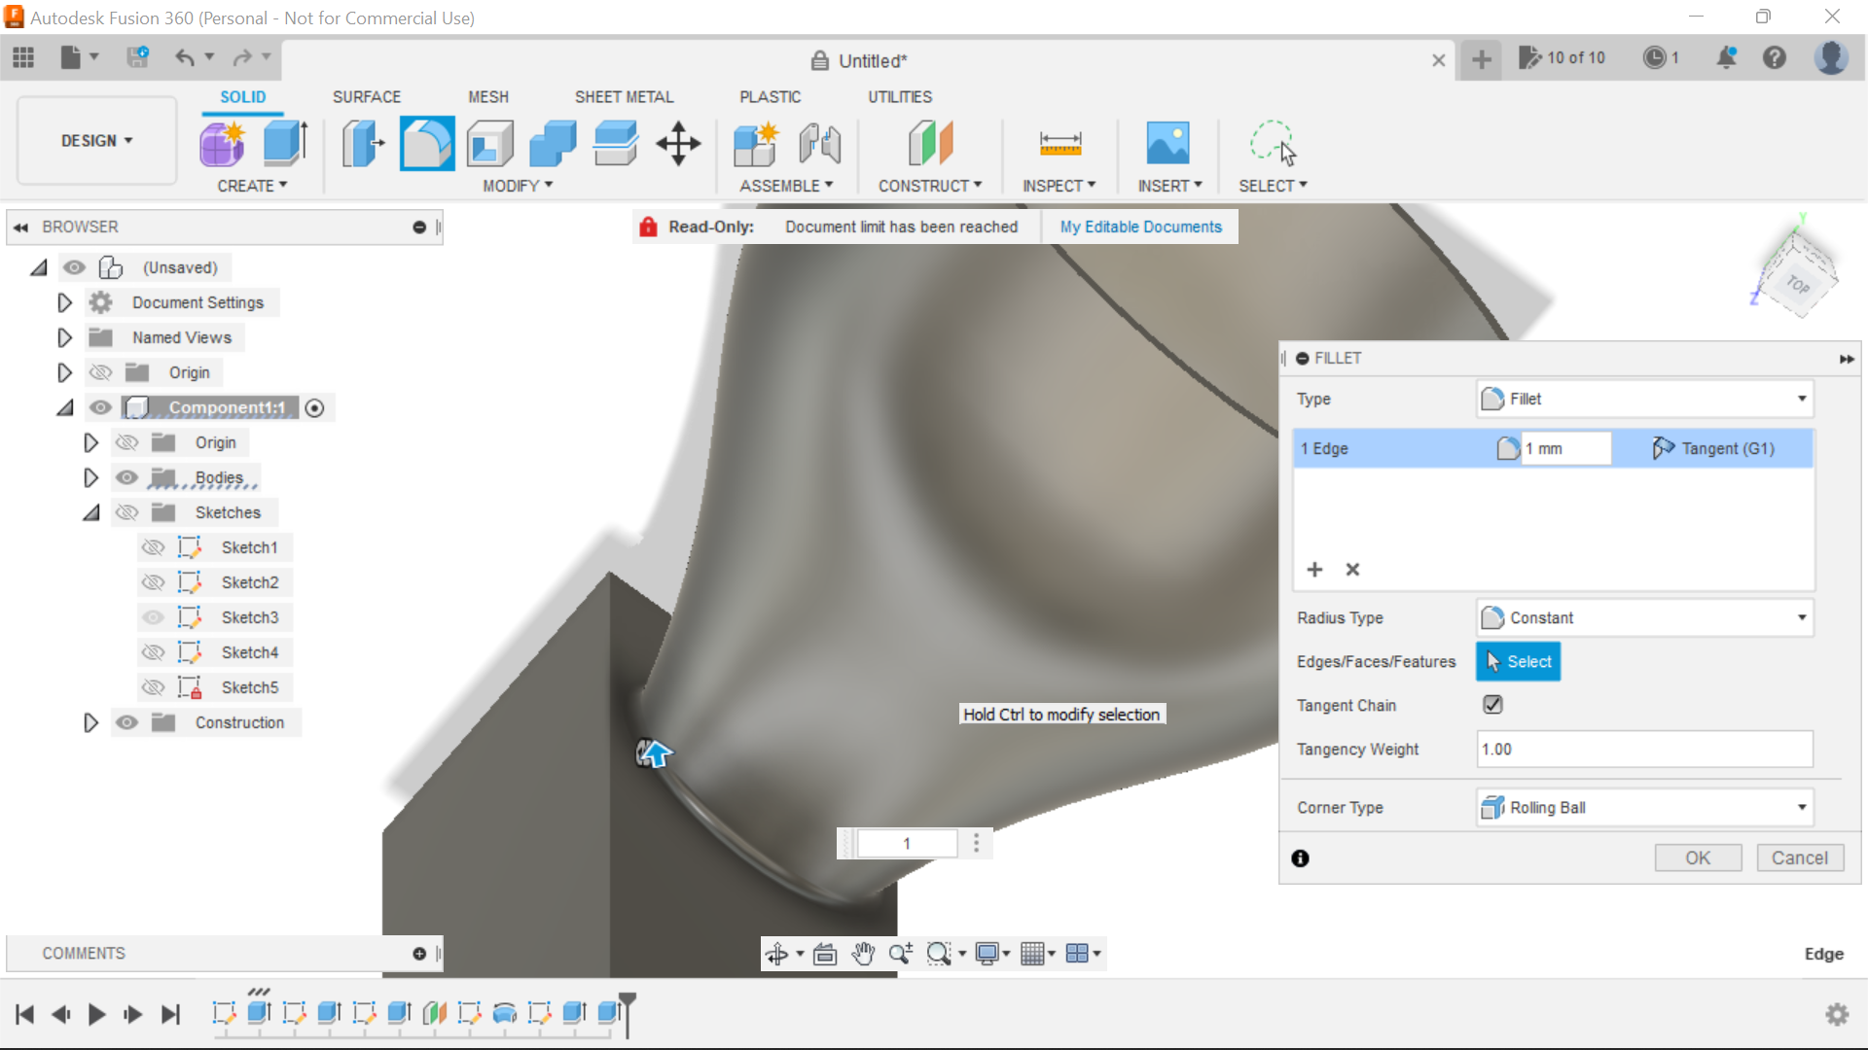Insert a Decal using the Insert panel
This screenshot has width=1868, height=1050.
[x=1168, y=143]
